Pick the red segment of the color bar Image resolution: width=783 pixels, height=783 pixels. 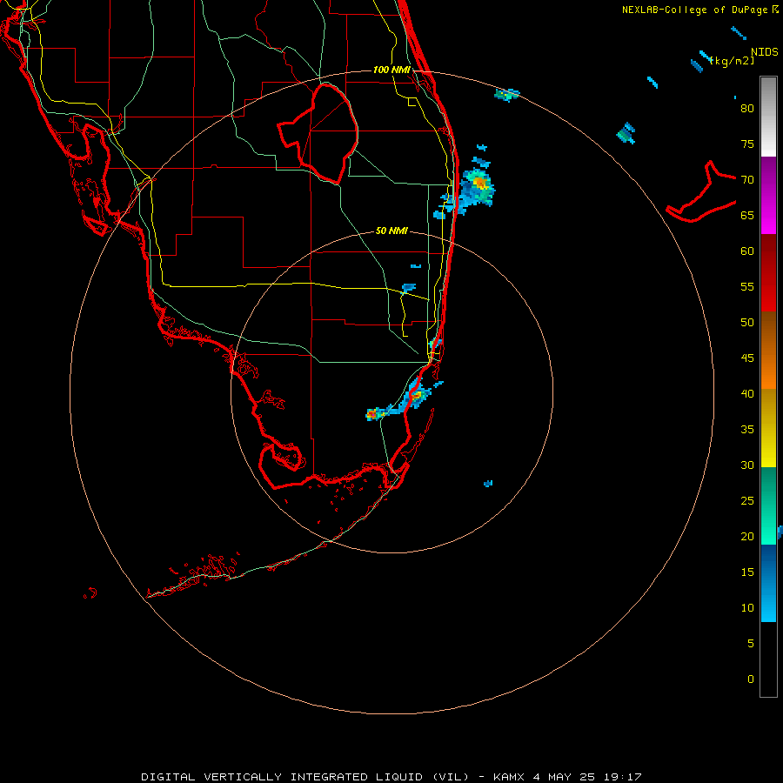[768, 272]
